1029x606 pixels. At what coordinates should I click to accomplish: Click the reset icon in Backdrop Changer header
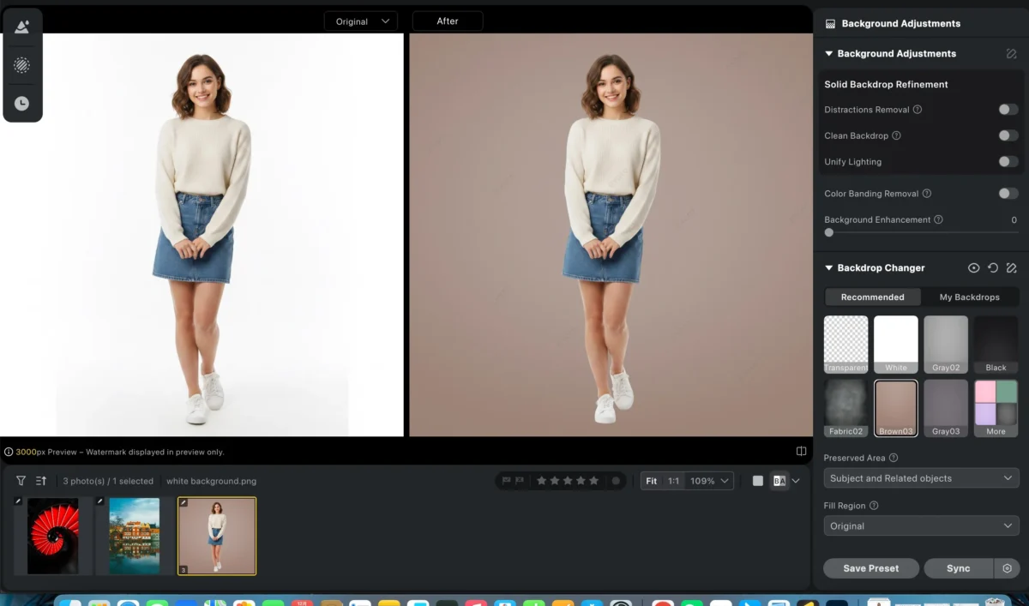click(992, 267)
